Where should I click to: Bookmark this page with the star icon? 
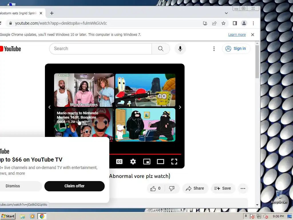click(223, 23)
